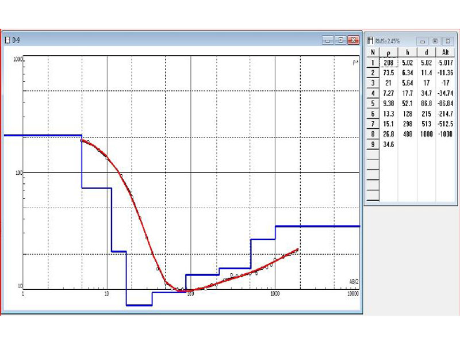Screen dimensions: 460x345
Task: Click the ρ column header
Action: tap(388, 52)
